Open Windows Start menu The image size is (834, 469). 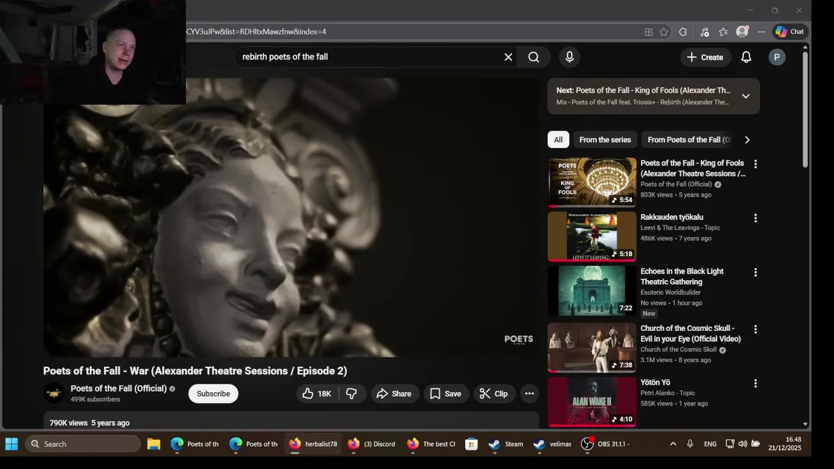[12, 444]
